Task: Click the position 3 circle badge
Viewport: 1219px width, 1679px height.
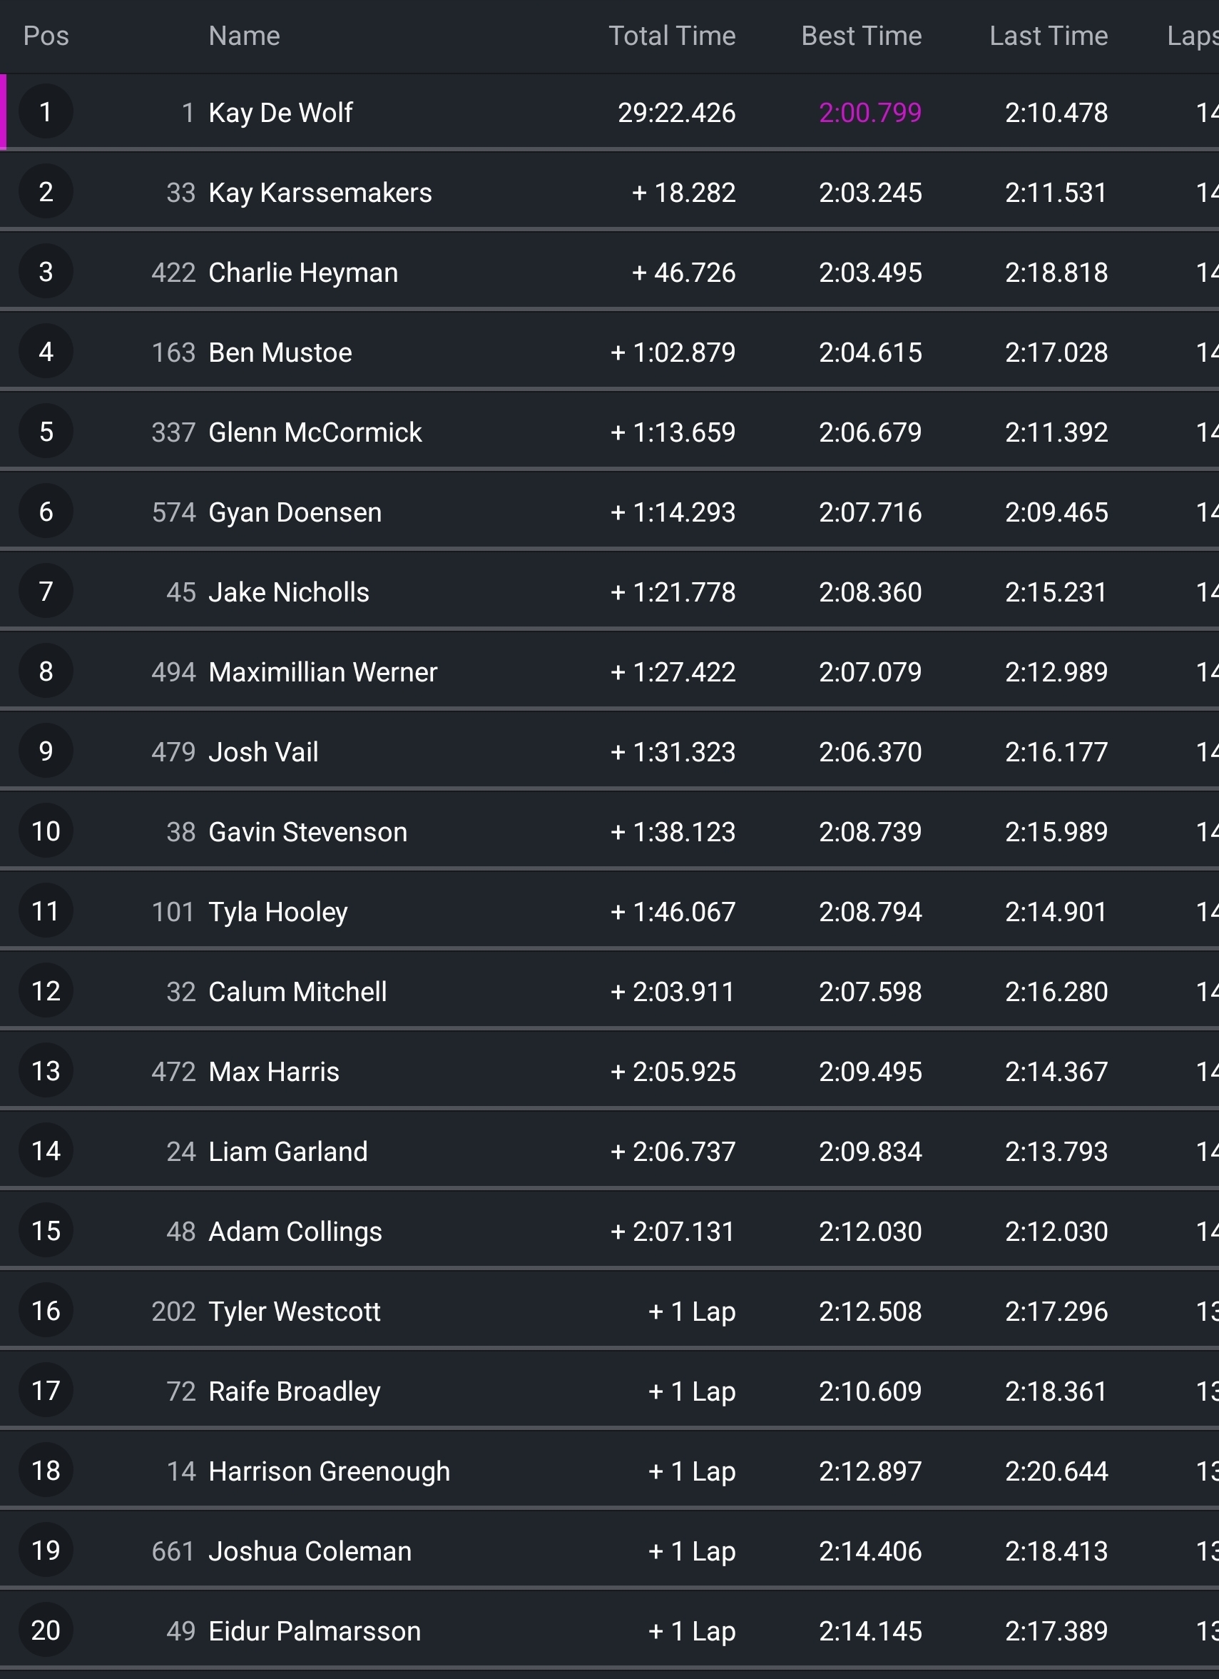Action: click(x=46, y=273)
